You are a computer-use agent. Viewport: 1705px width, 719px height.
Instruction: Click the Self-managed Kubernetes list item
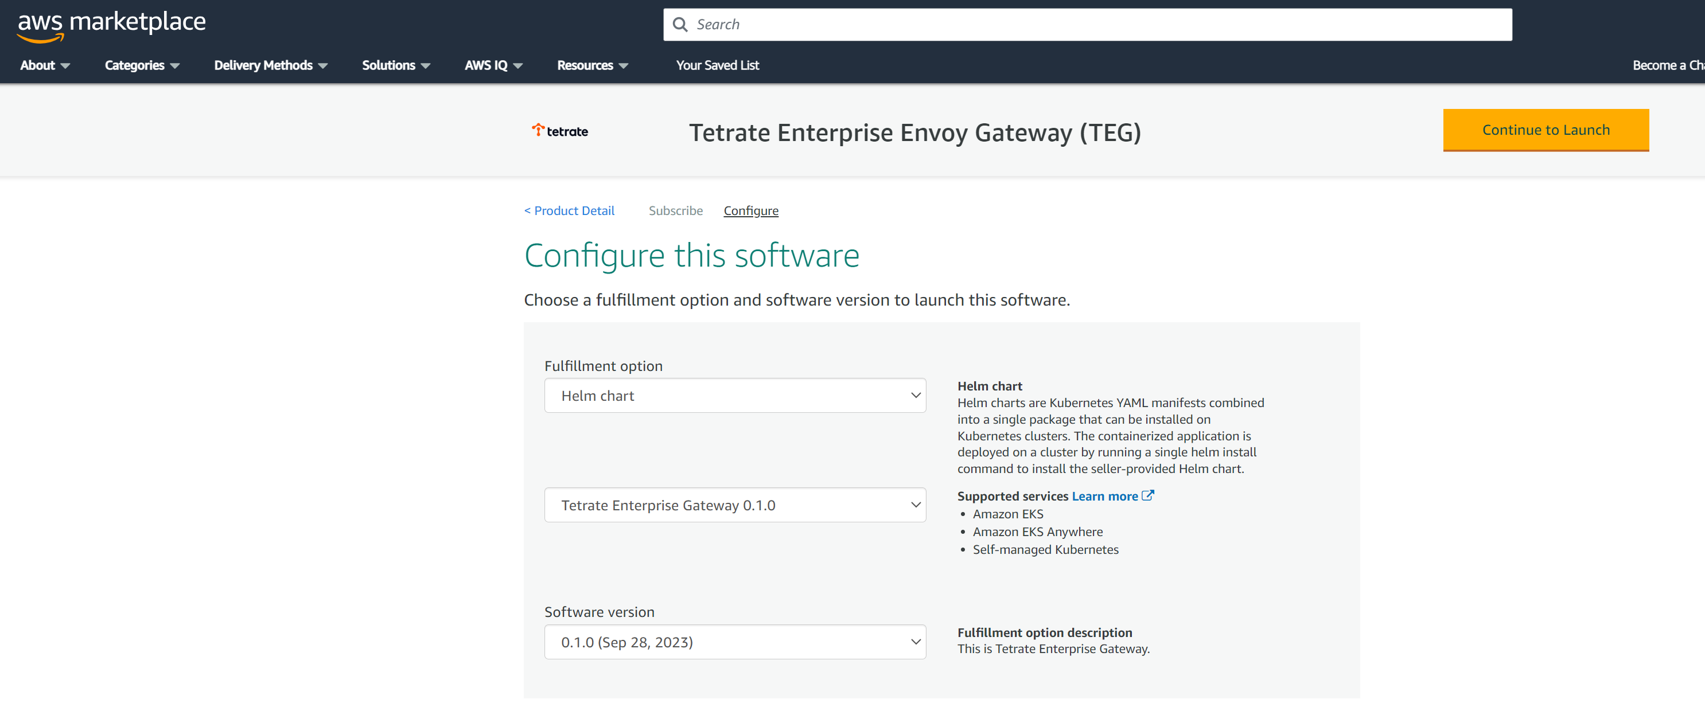click(1045, 550)
